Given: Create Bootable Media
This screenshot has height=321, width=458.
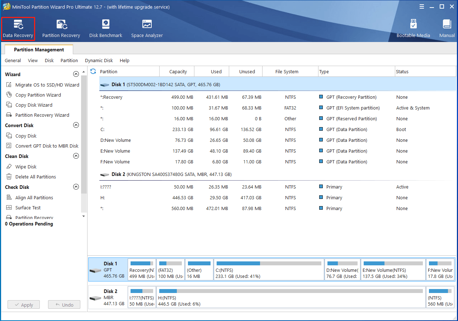Looking at the screenshot, I should (413, 29).
